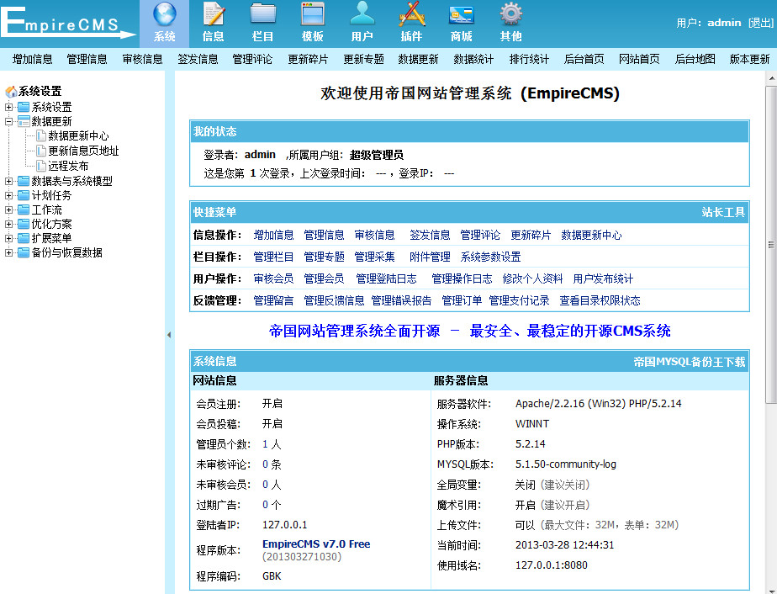Open 管理登陆日志 quick link
The width and height of the screenshot is (777, 594).
coord(387,278)
